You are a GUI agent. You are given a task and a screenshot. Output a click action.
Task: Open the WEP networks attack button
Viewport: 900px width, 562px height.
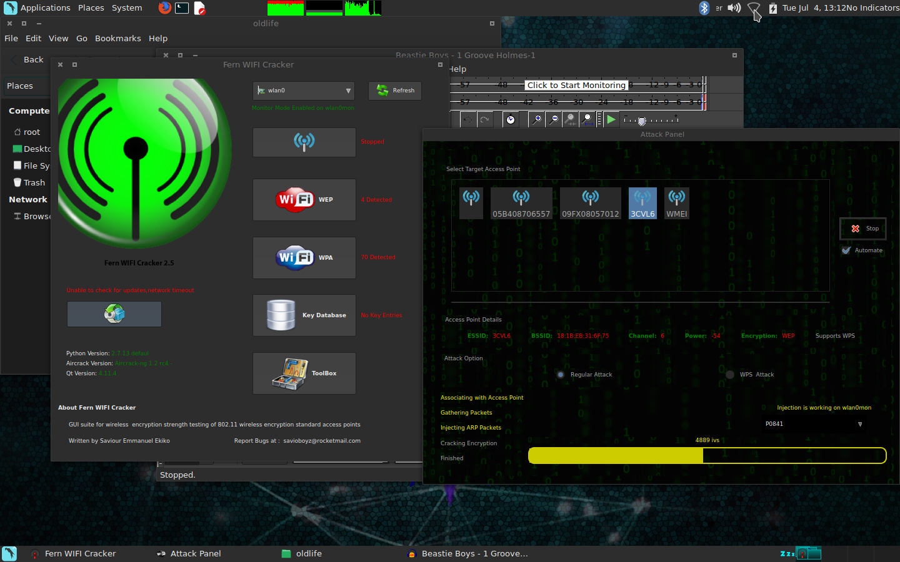304,200
